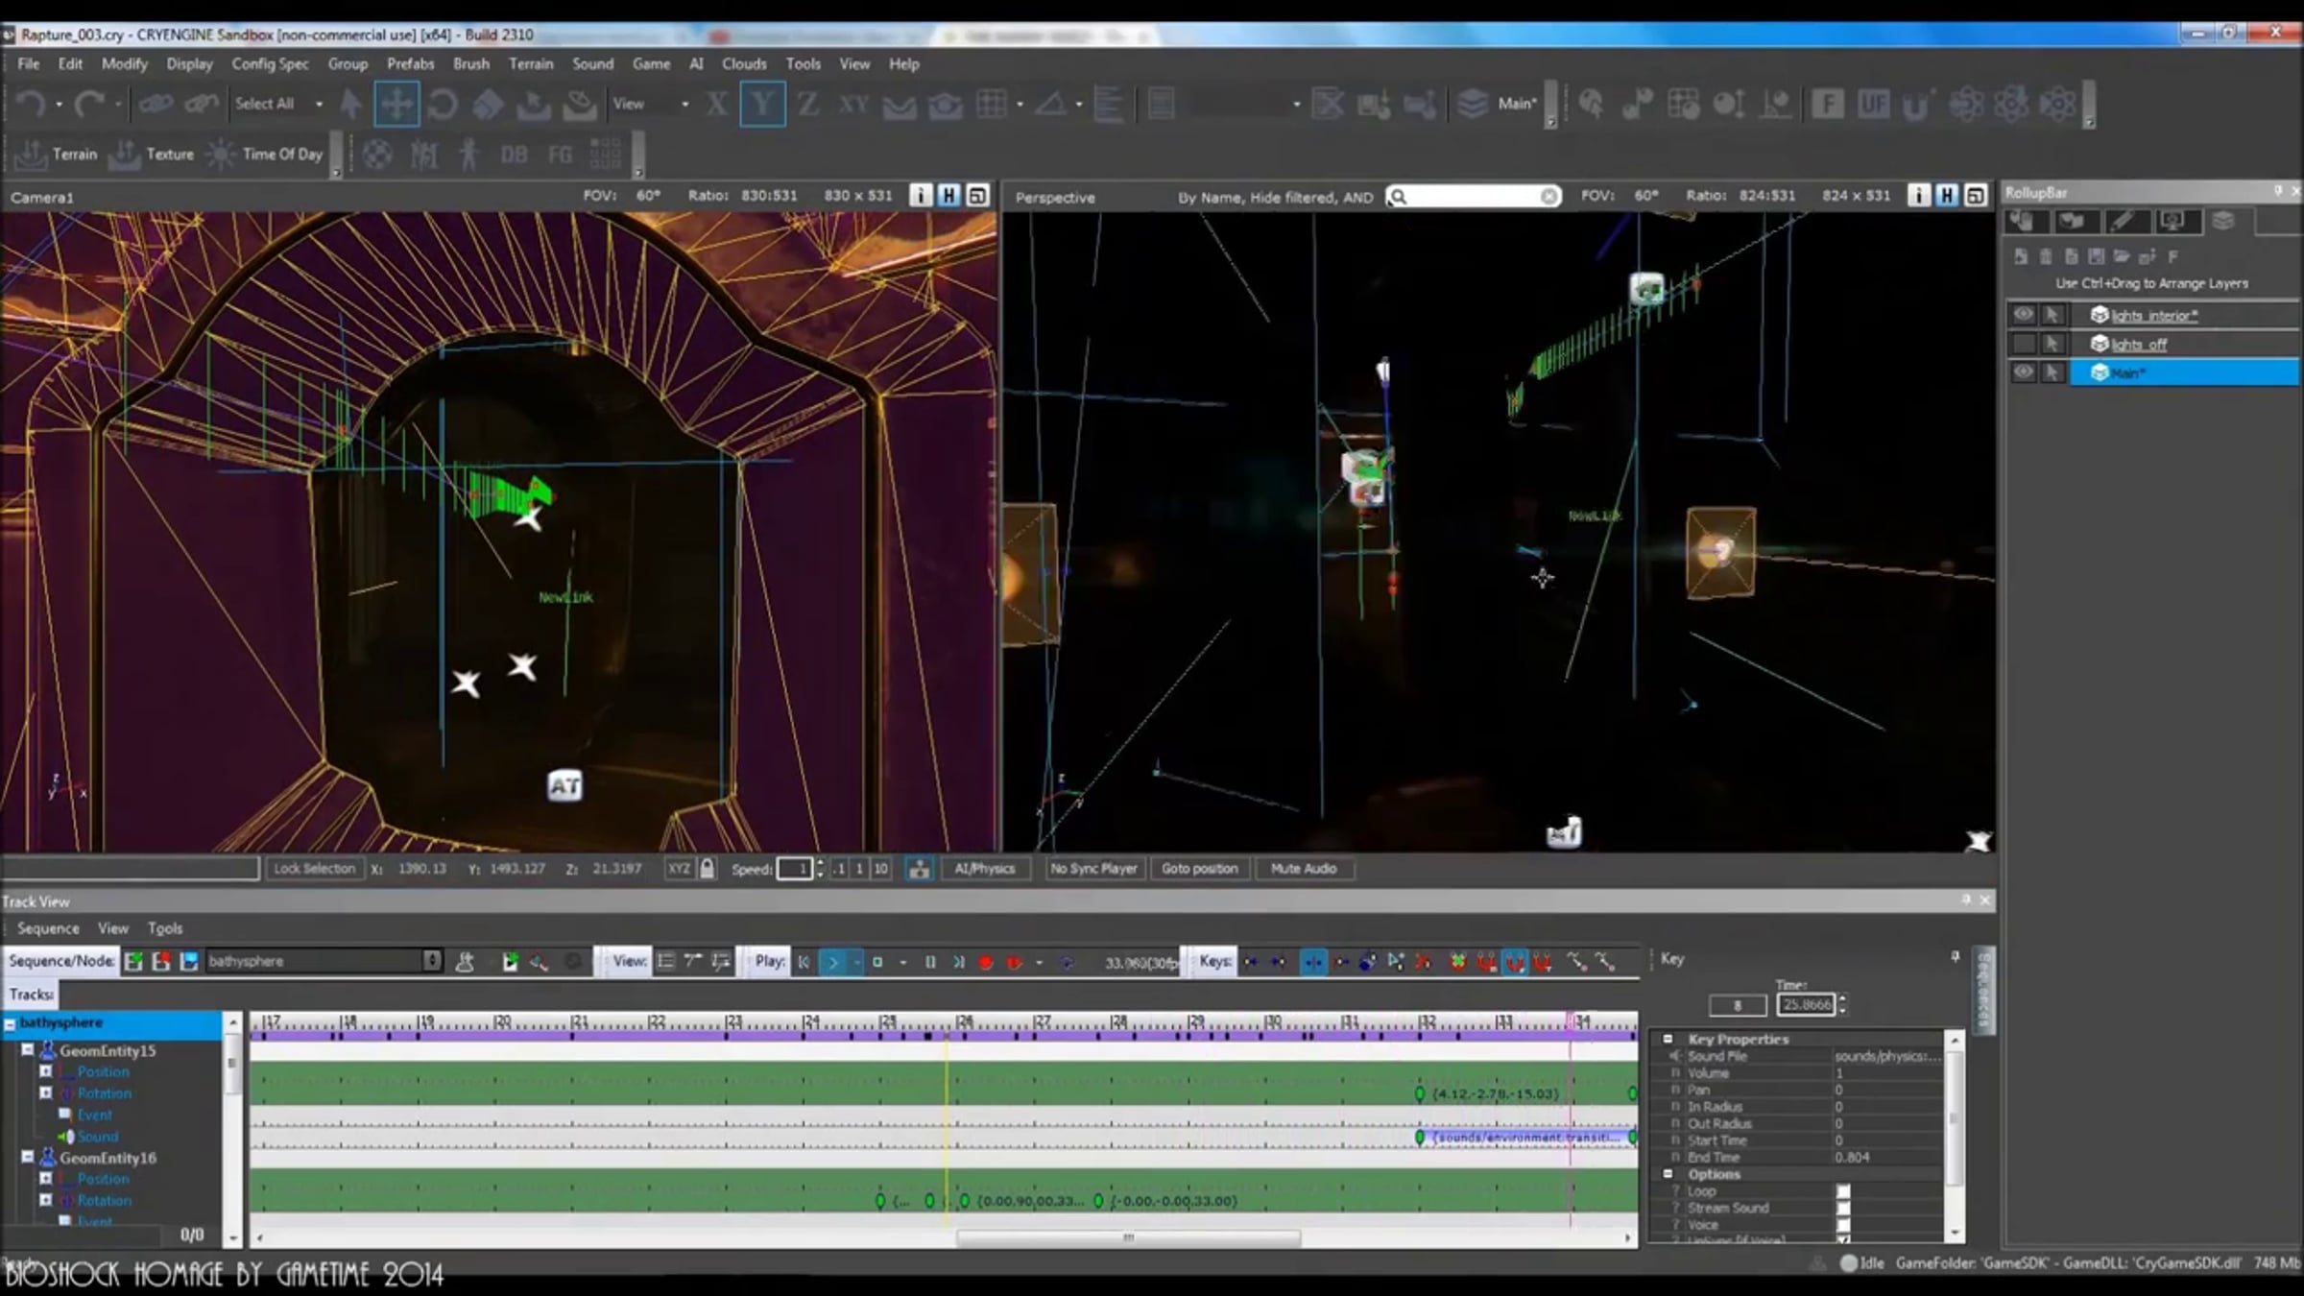Toggle the Y axis constraint

click(762, 104)
